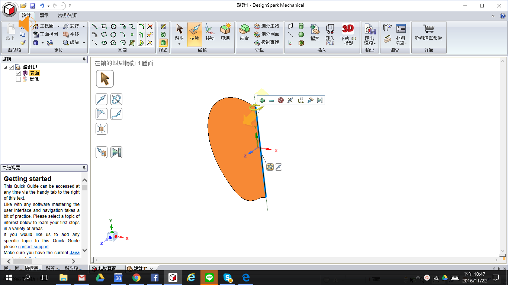Open the Undo history dropdown arrow

coord(48,6)
